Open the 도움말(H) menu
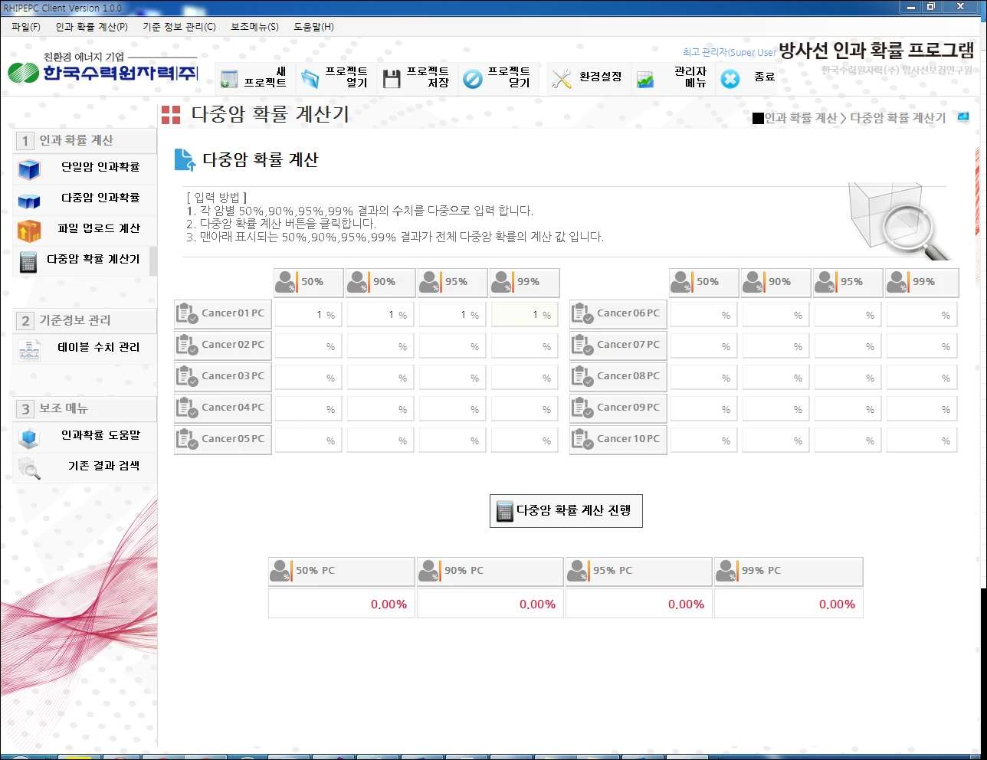The height and width of the screenshot is (760, 987). point(313,27)
